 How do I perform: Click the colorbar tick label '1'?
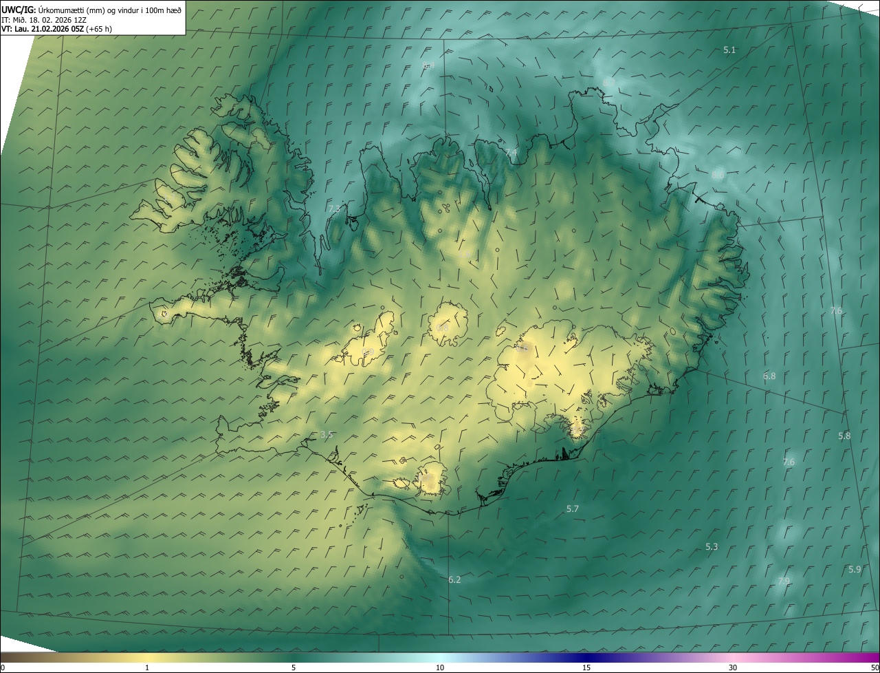pos(147,667)
